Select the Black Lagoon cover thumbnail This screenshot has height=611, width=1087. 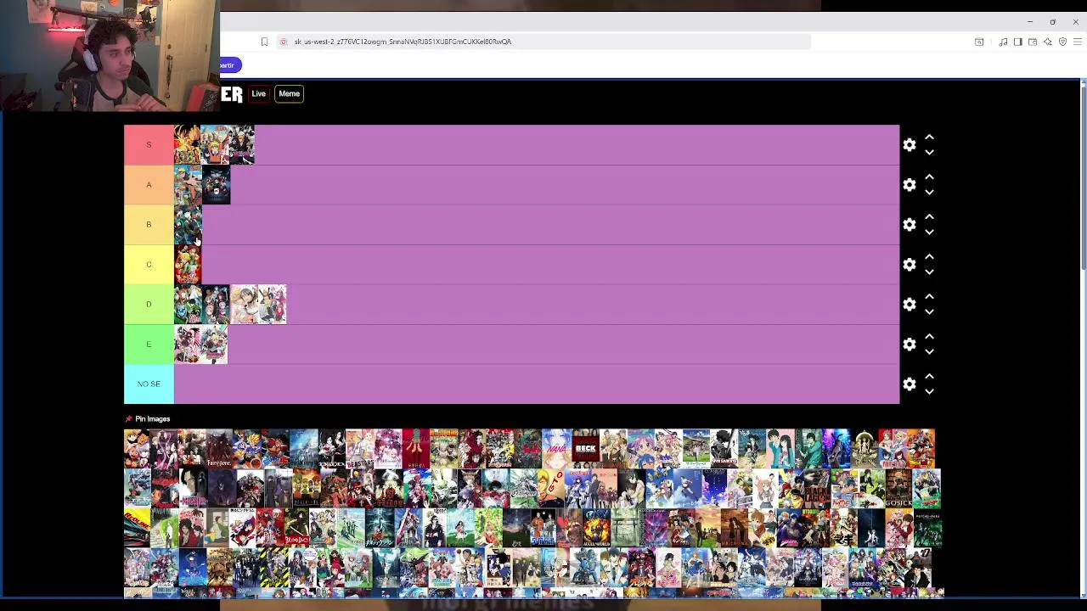click(x=815, y=488)
